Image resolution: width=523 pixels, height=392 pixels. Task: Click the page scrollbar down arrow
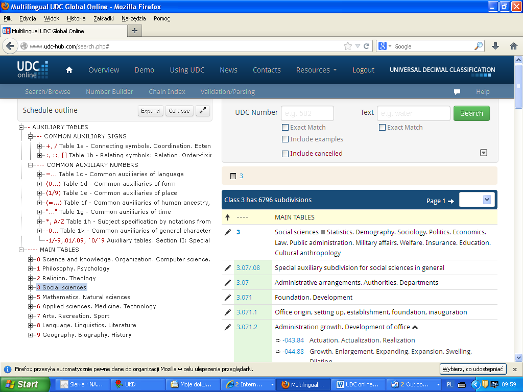coord(519,358)
